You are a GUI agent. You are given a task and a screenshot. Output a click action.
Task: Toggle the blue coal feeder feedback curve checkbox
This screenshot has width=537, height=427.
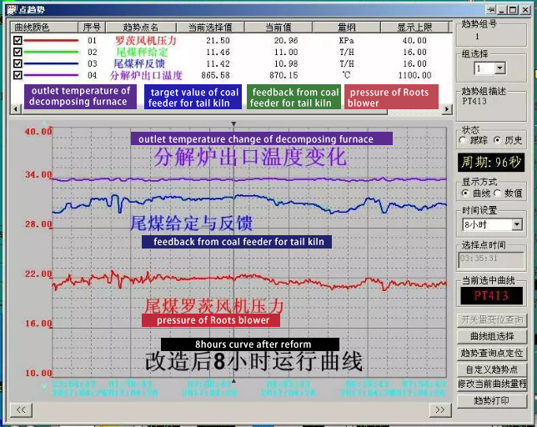point(18,63)
